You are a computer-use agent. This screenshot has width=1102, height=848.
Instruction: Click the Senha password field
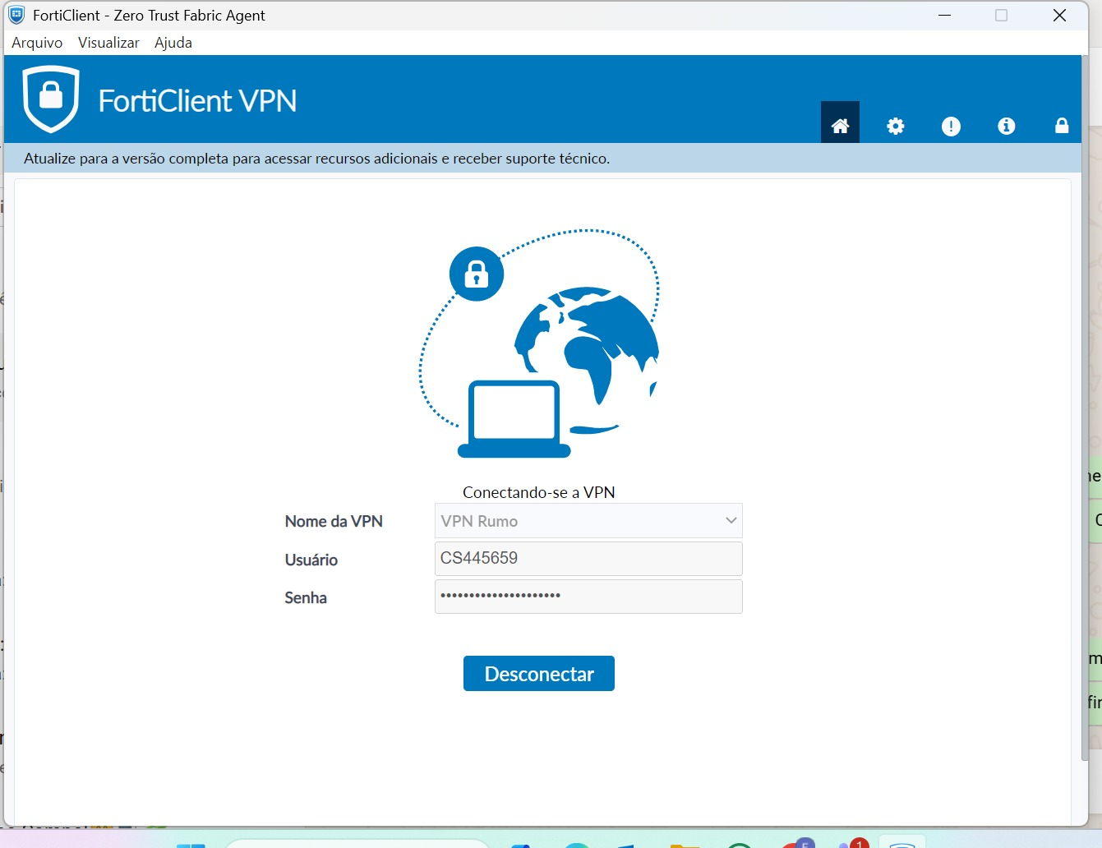coord(588,597)
